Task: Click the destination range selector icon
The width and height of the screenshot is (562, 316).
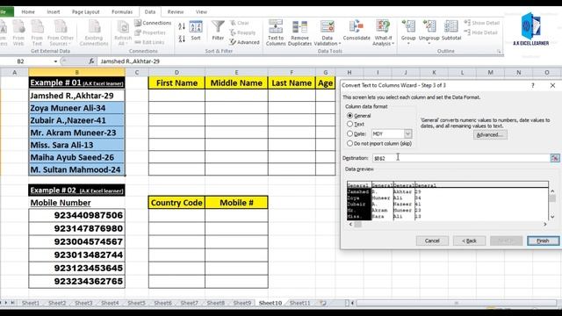Action: click(555, 158)
